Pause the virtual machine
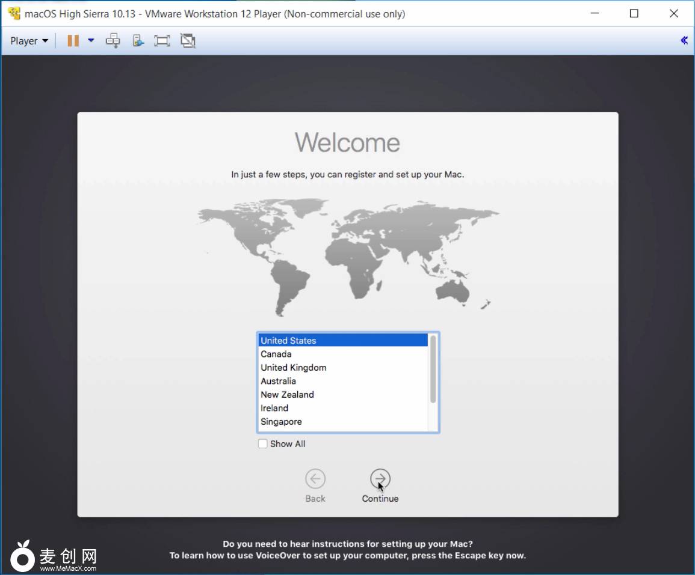Image resolution: width=695 pixels, height=575 pixels. [73, 41]
